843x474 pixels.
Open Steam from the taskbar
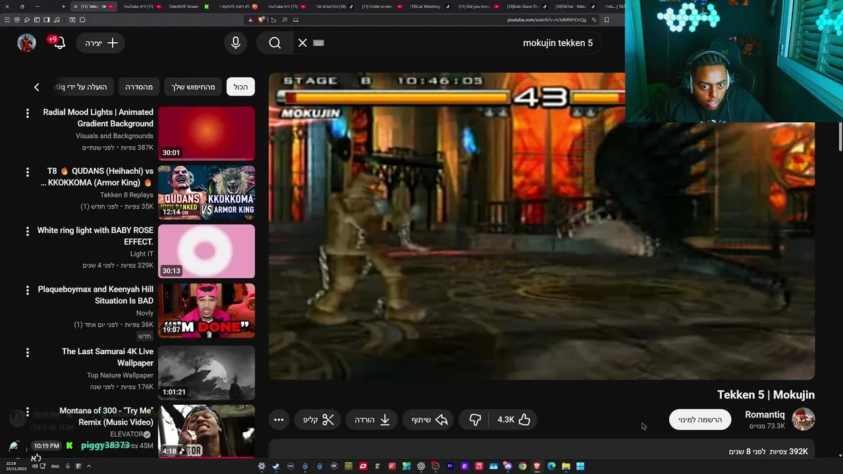(x=276, y=466)
